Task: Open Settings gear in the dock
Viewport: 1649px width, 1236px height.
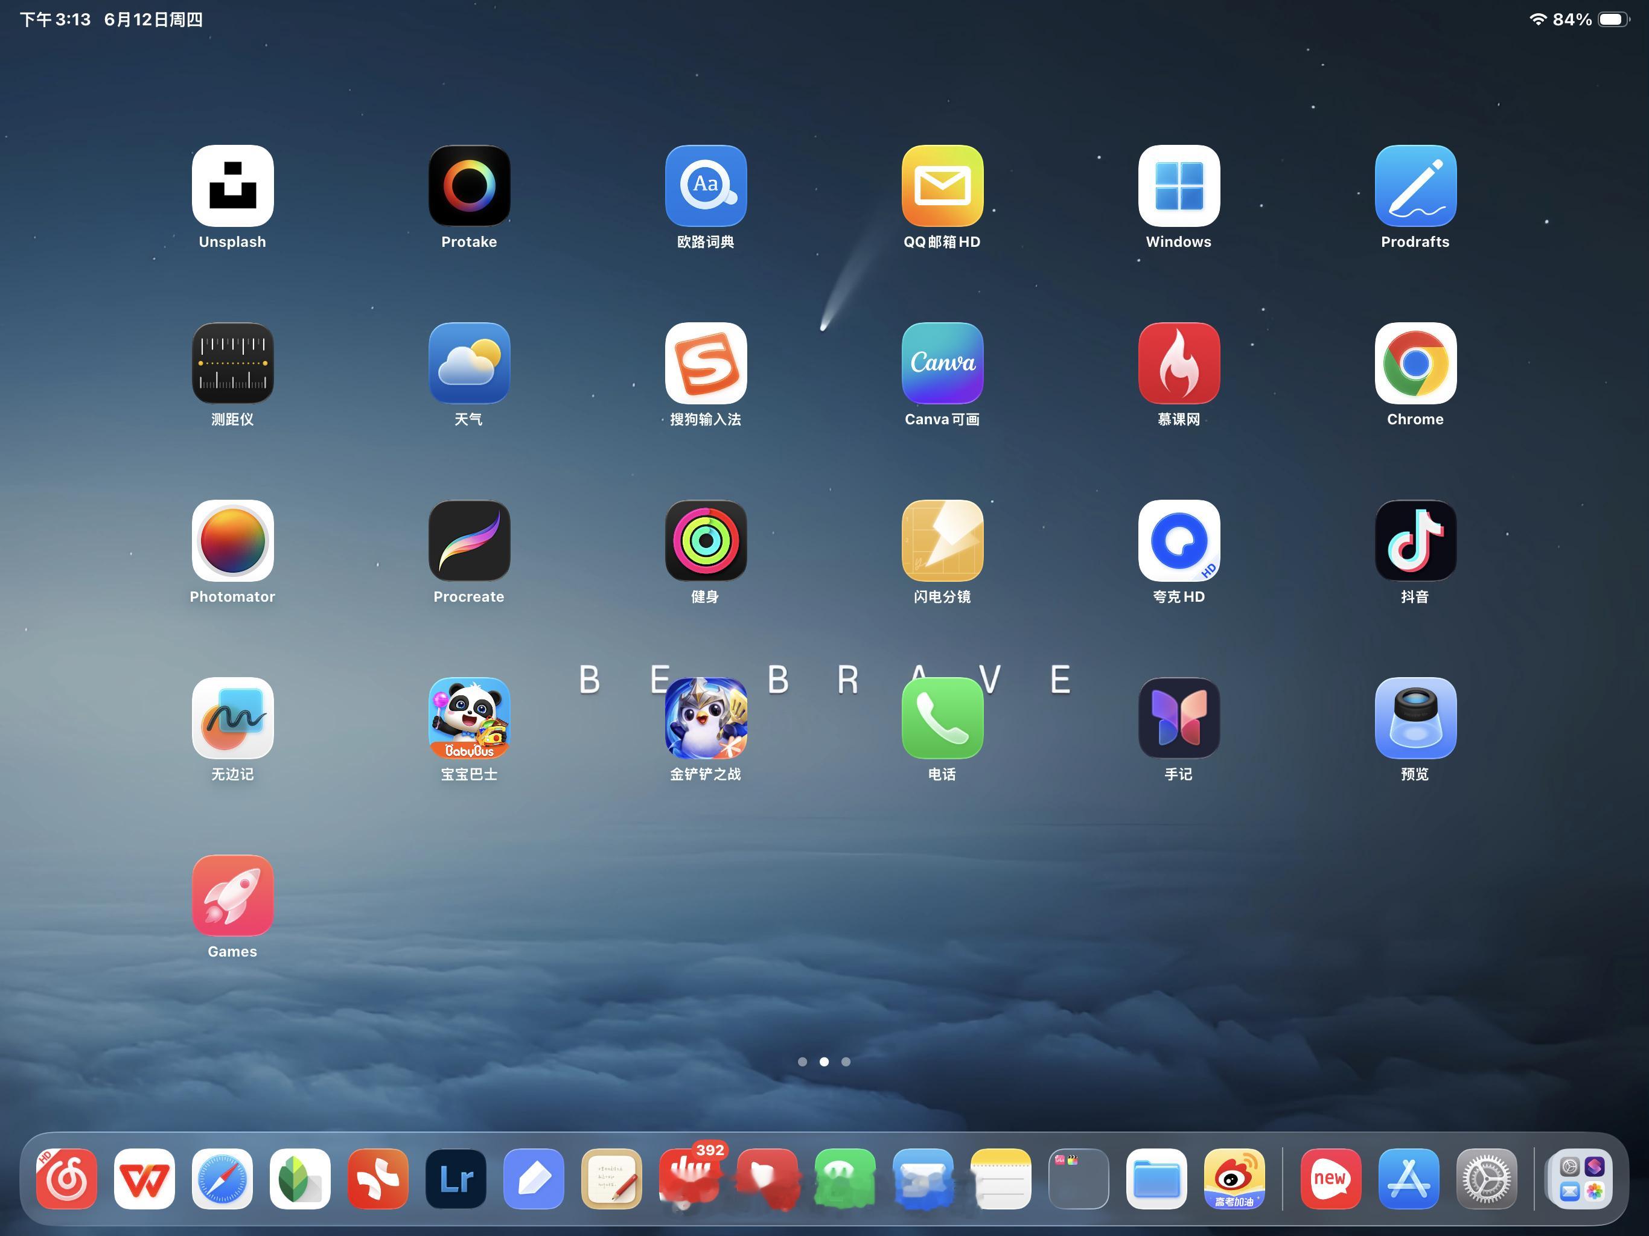Action: pos(1487,1179)
